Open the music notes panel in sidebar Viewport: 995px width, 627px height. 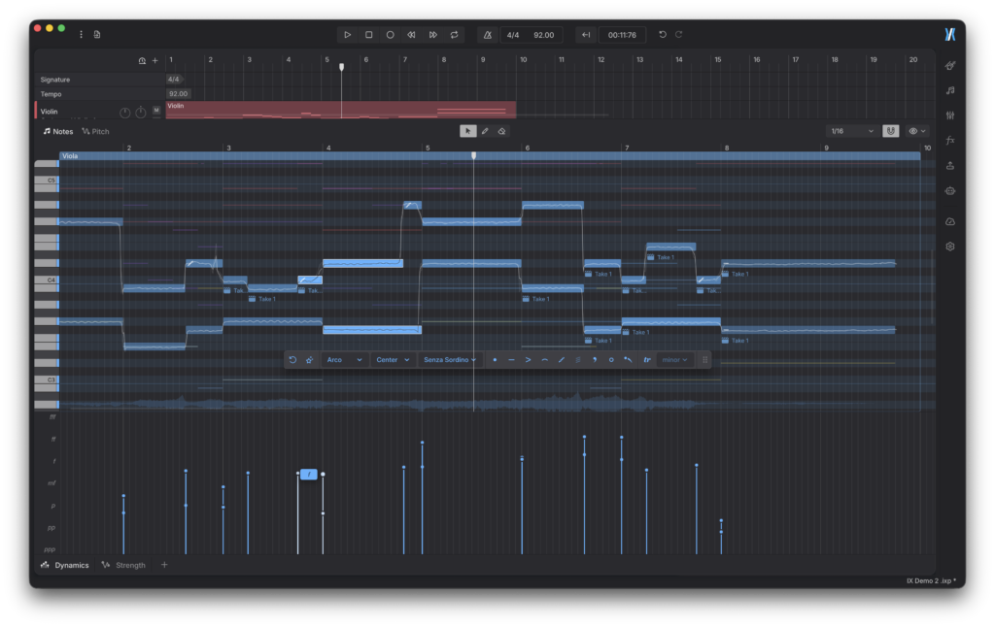click(x=950, y=90)
